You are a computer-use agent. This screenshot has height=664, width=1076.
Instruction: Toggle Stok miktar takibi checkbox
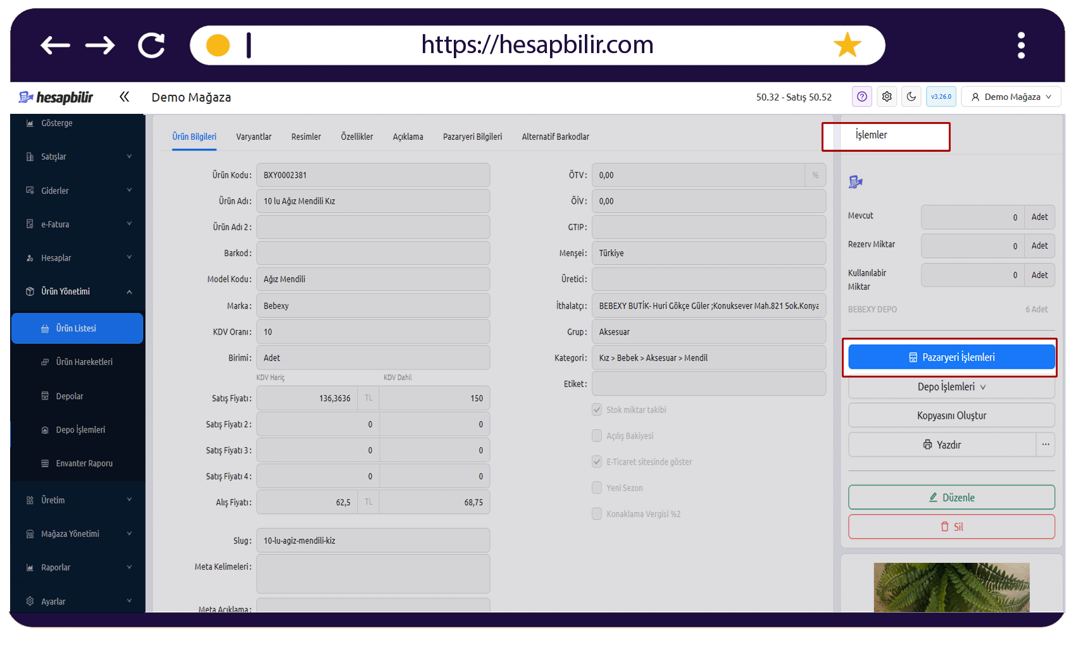pos(597,410)
